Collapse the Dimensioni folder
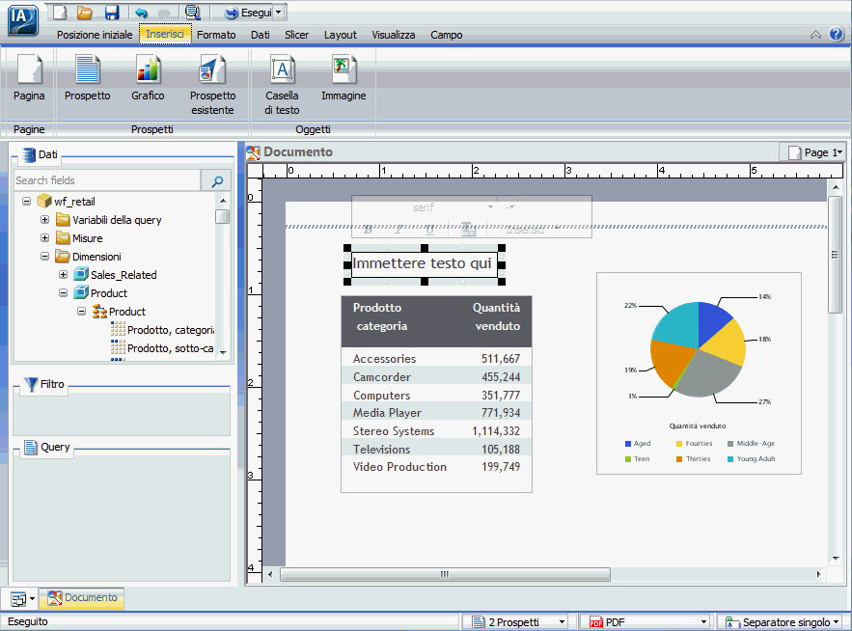This screenshot has width=852, height=631. 44,257
